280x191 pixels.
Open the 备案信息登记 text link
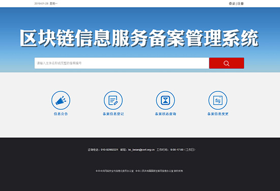[113, 114]
